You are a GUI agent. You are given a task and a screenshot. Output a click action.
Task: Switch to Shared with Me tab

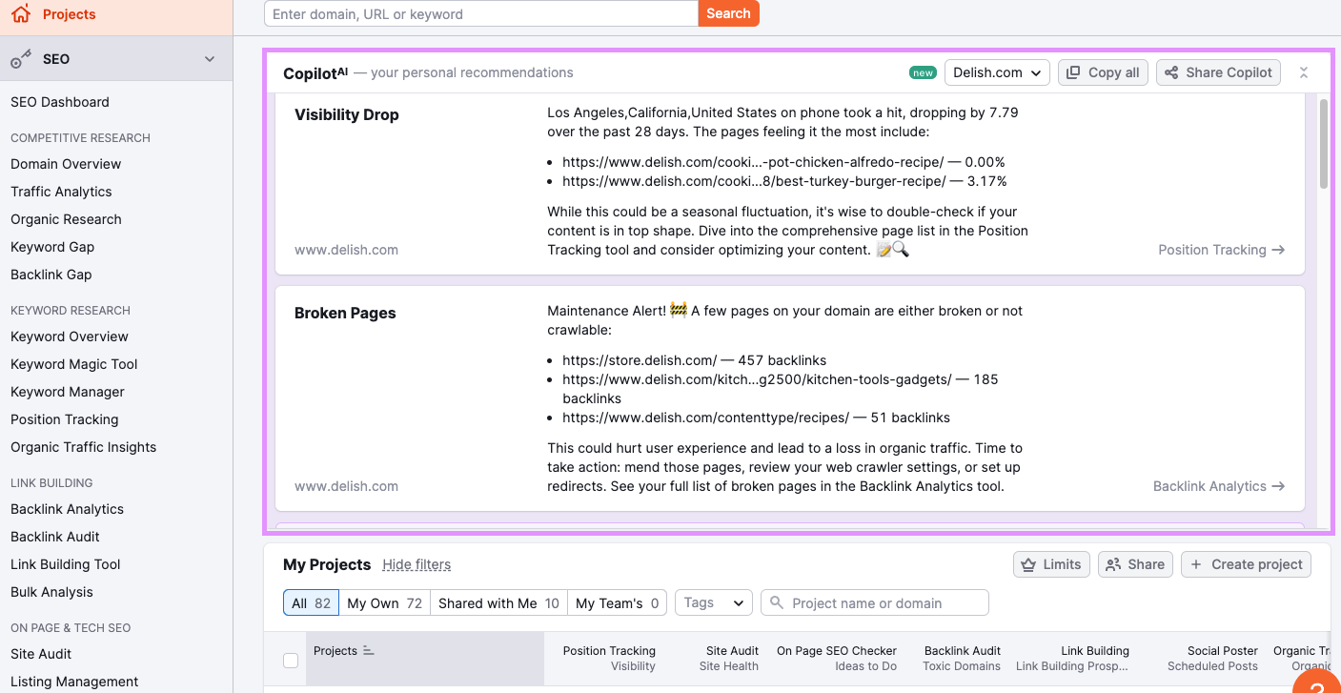498,603
